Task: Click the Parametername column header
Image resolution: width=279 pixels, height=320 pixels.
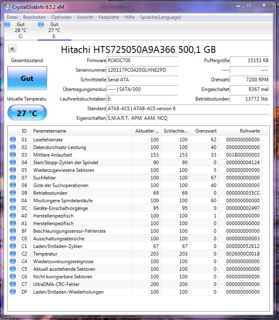Action: click(81, 131)
